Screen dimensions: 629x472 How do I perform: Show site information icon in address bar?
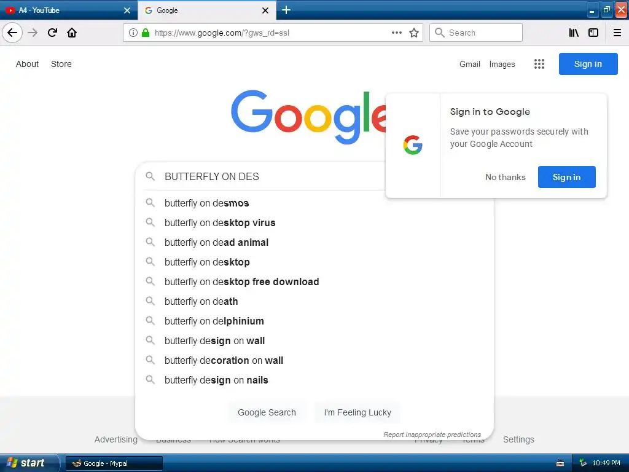point(133,33)
